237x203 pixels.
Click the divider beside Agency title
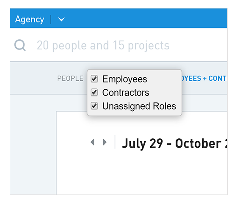point(51,19)
